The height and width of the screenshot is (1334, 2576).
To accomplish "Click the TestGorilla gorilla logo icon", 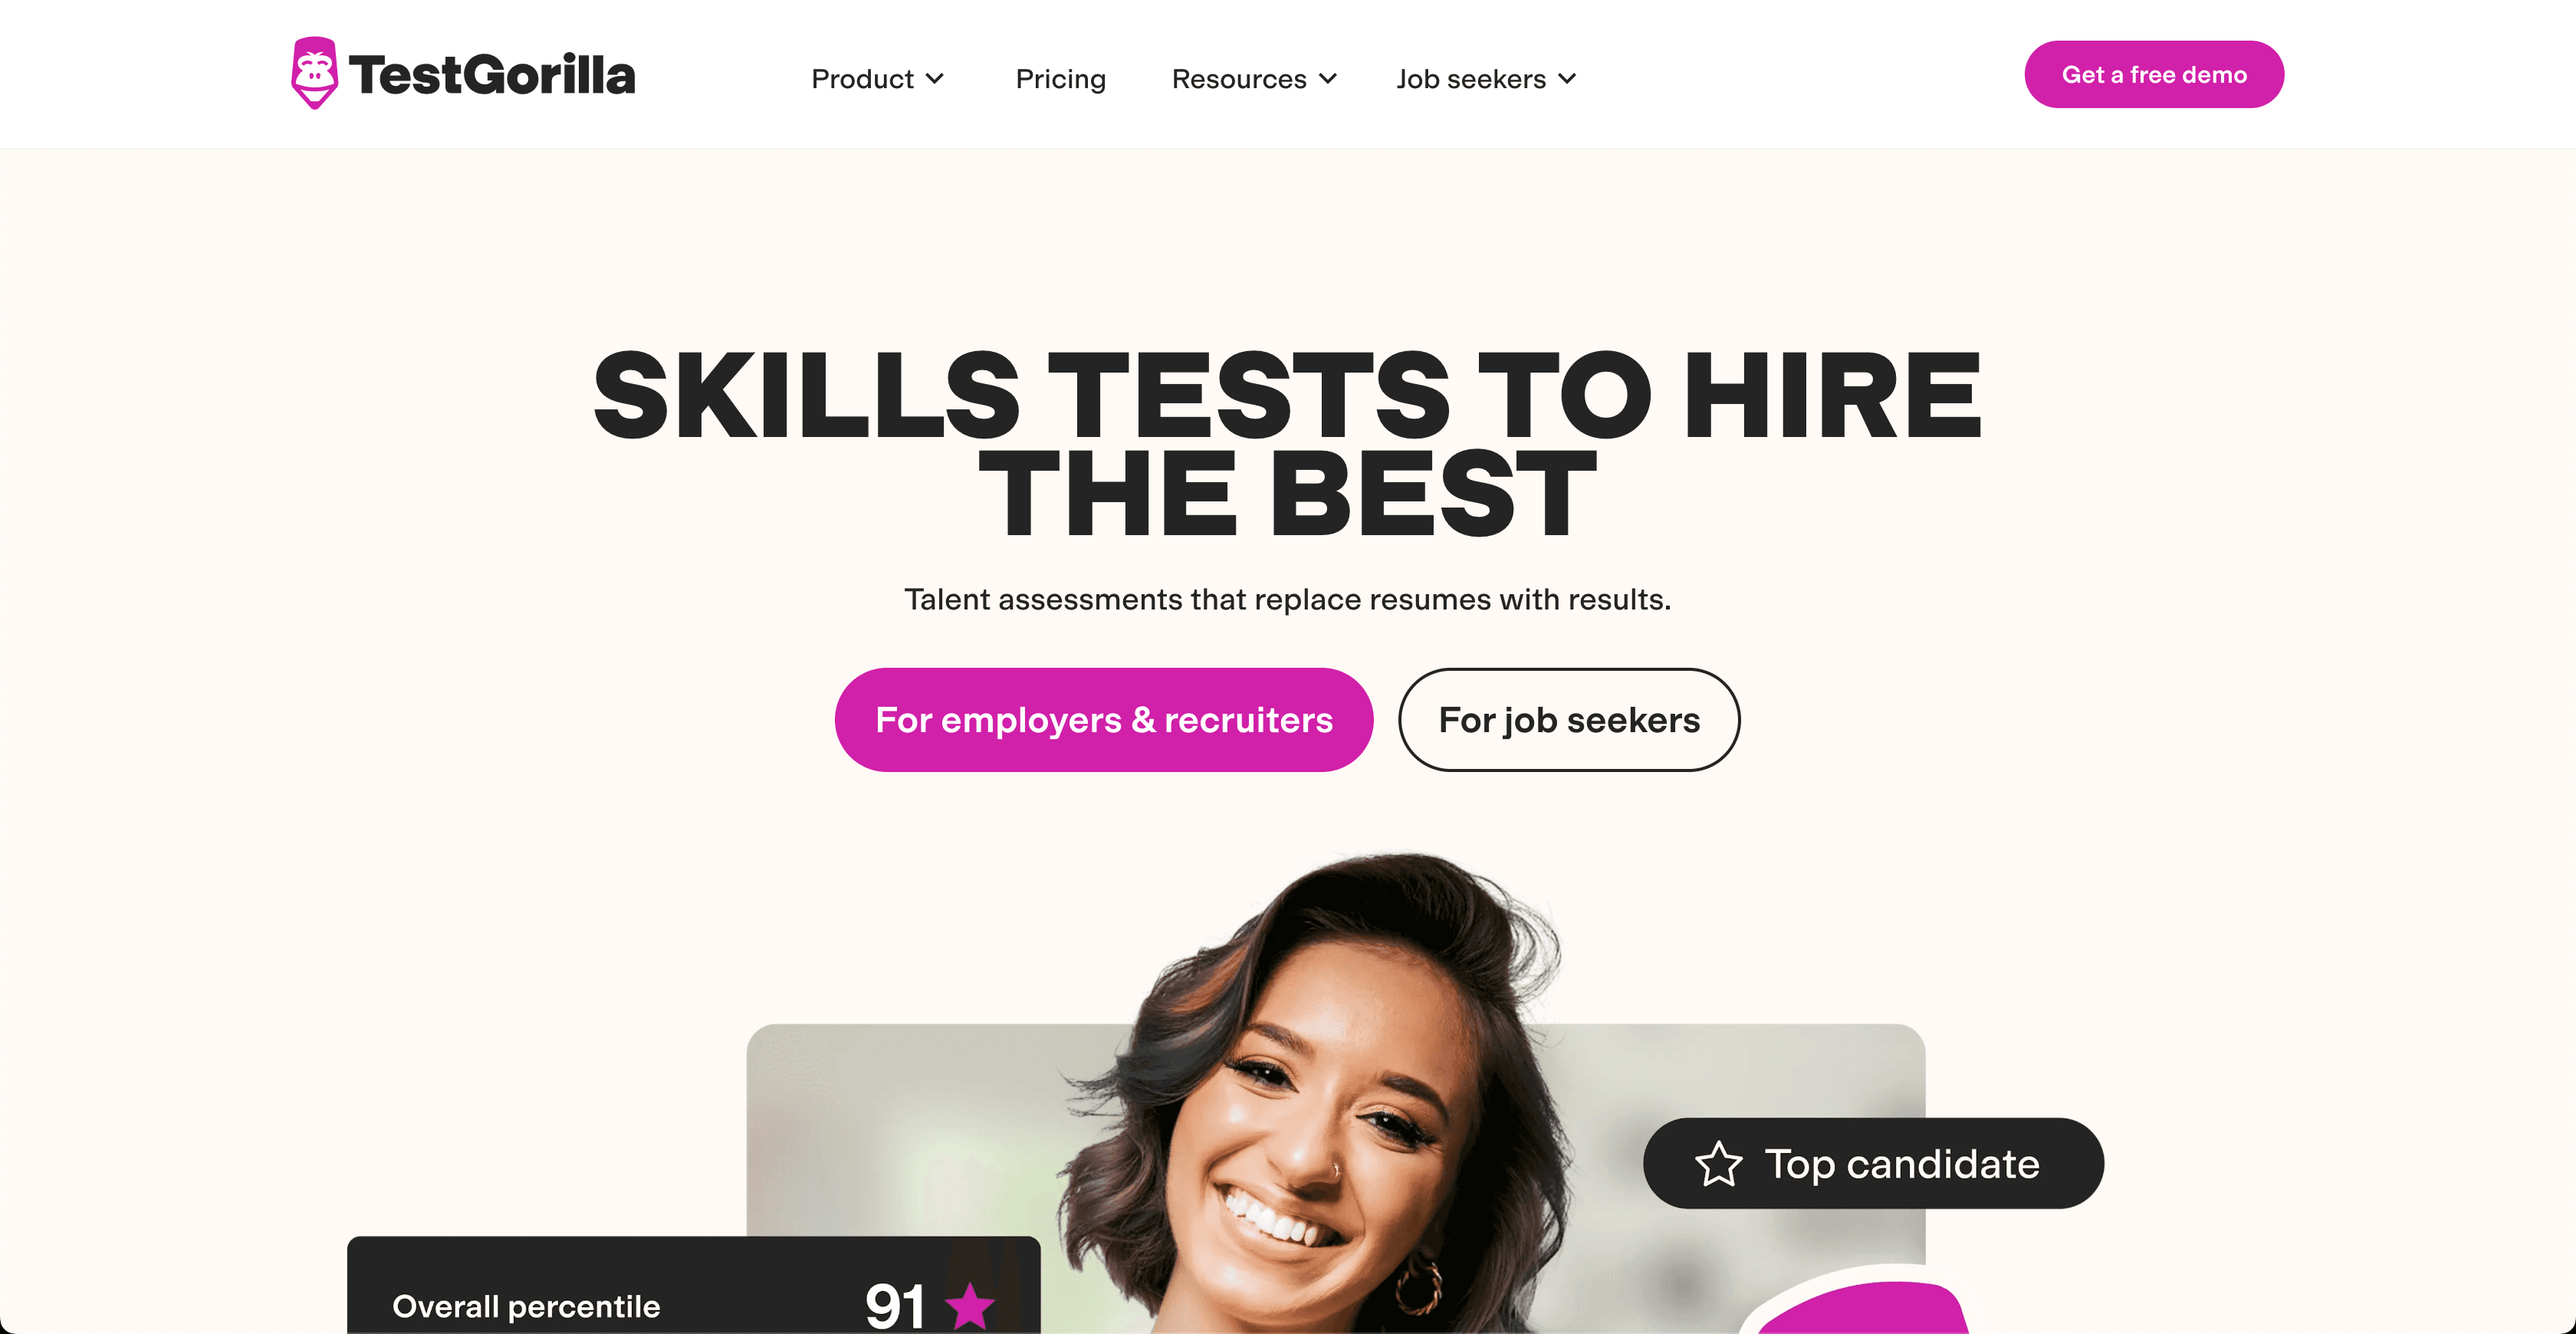I will pyautogui.click(x=314, y=73).
